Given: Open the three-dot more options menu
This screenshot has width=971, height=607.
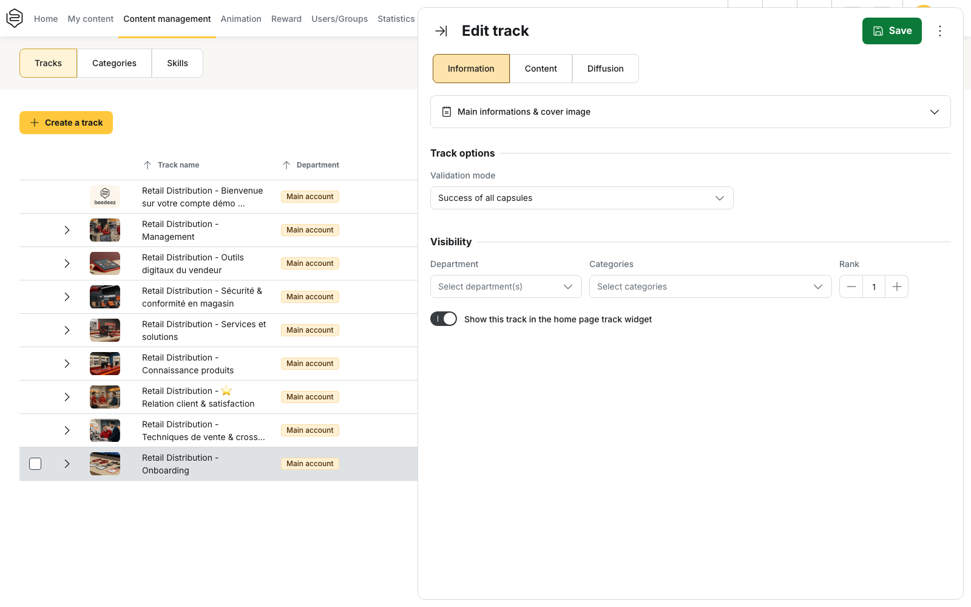Looking at the screenshot, I should tap(940, 31).
